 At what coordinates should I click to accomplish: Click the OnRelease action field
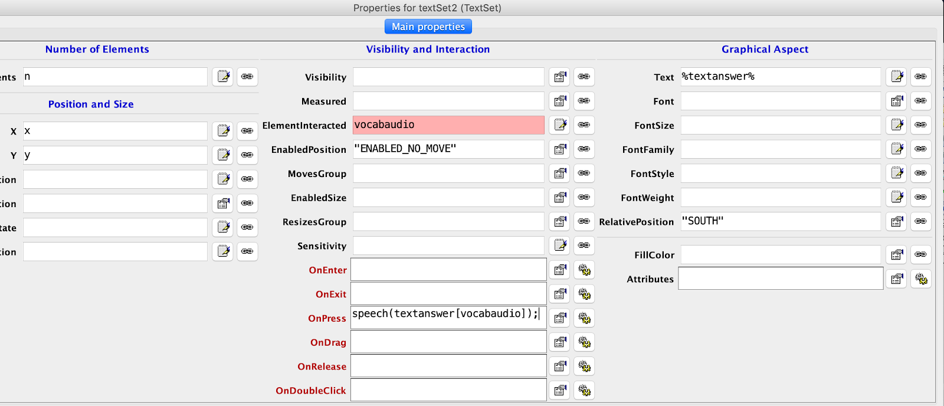point(448,366)
